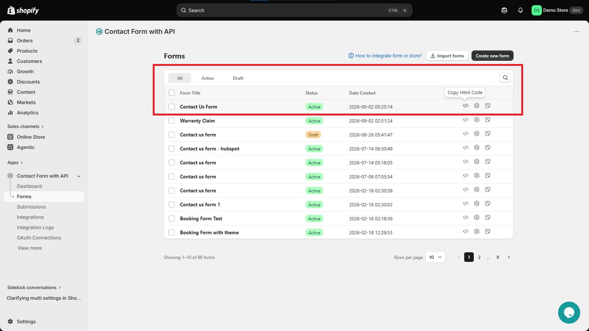Open the live chat bubble
The image size is (589, 331).
tap(569, 313)
